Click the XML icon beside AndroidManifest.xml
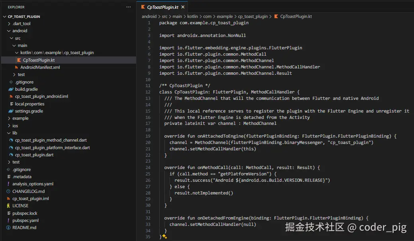The height and width of the screenshot is (241, 414). 16,67
